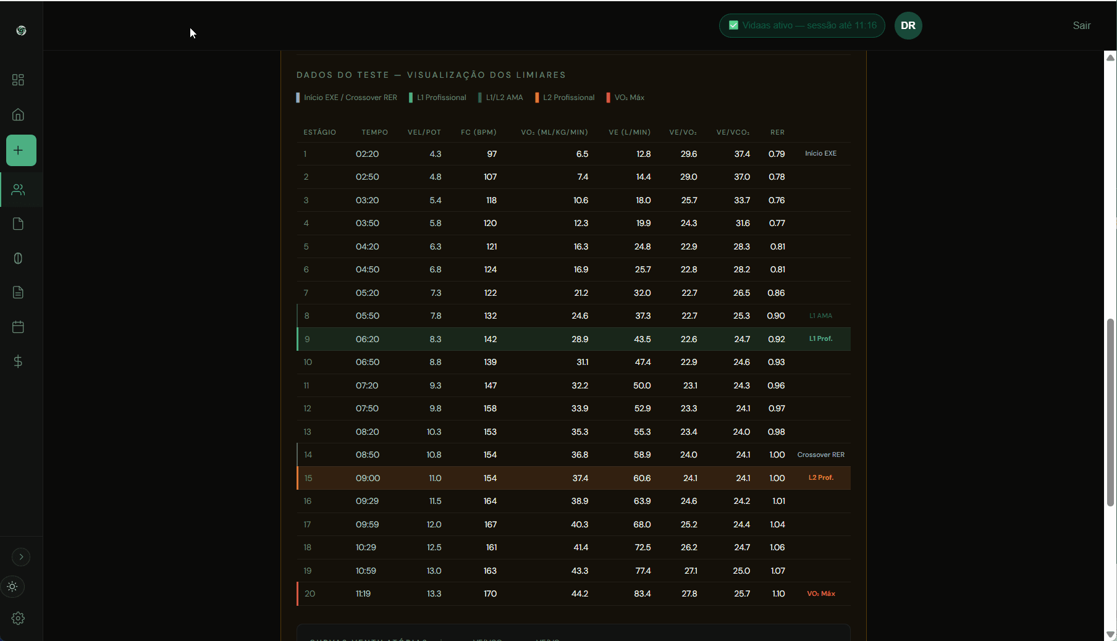Click time 04:50 in stage 6 row
The image size is (1117, 641).
pyautogui.click(x=367, y=269)
